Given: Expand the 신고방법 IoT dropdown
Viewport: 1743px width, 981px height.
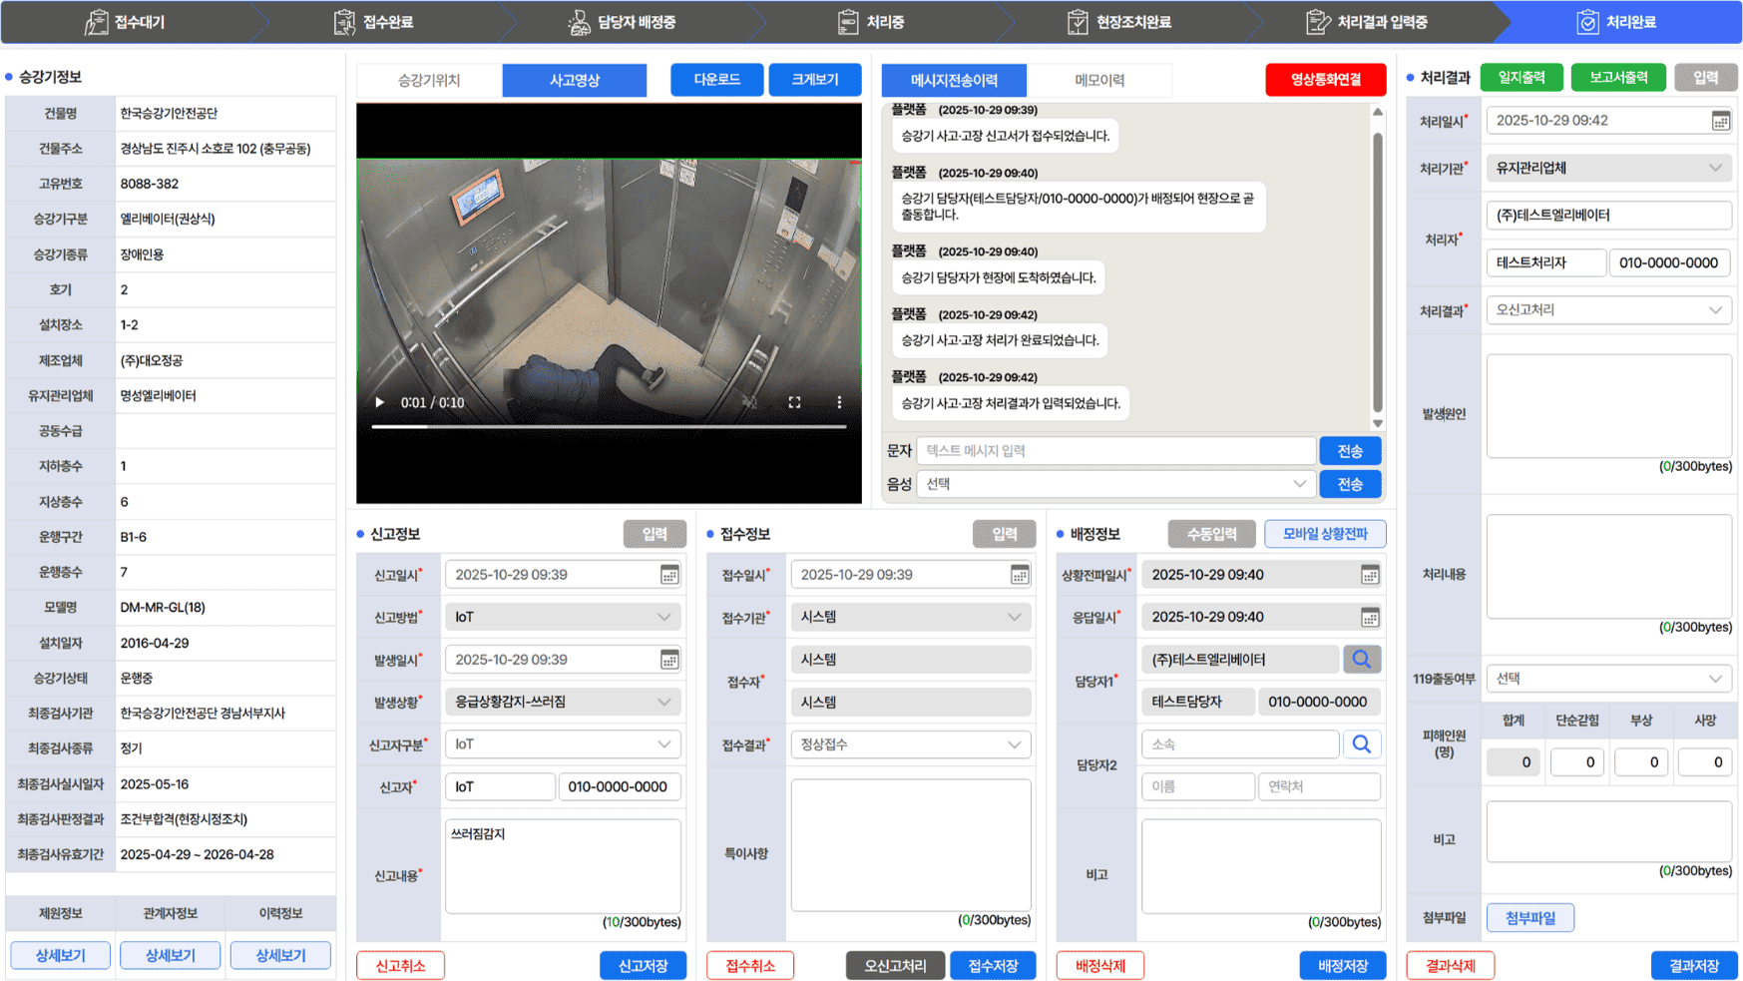Looking at the screenshot, I should tap(564, 617).
